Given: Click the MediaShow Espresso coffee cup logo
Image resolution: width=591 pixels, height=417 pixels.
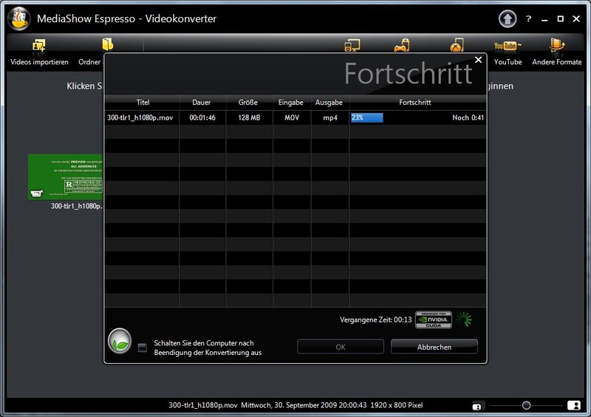Looking at the screenshot, I should click(x=19, y=18).
